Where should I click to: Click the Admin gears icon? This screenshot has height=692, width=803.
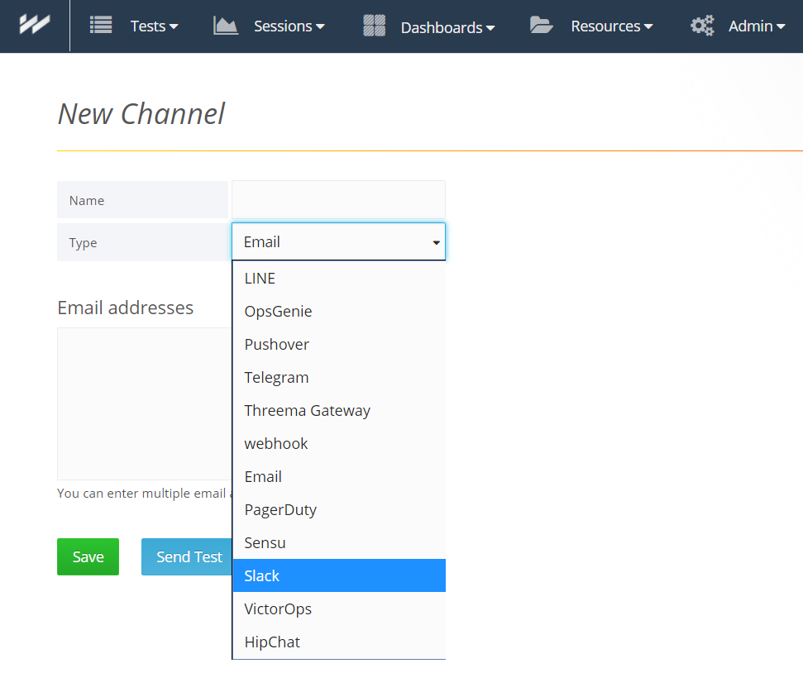pyautogui.click(x=702, y=26)
